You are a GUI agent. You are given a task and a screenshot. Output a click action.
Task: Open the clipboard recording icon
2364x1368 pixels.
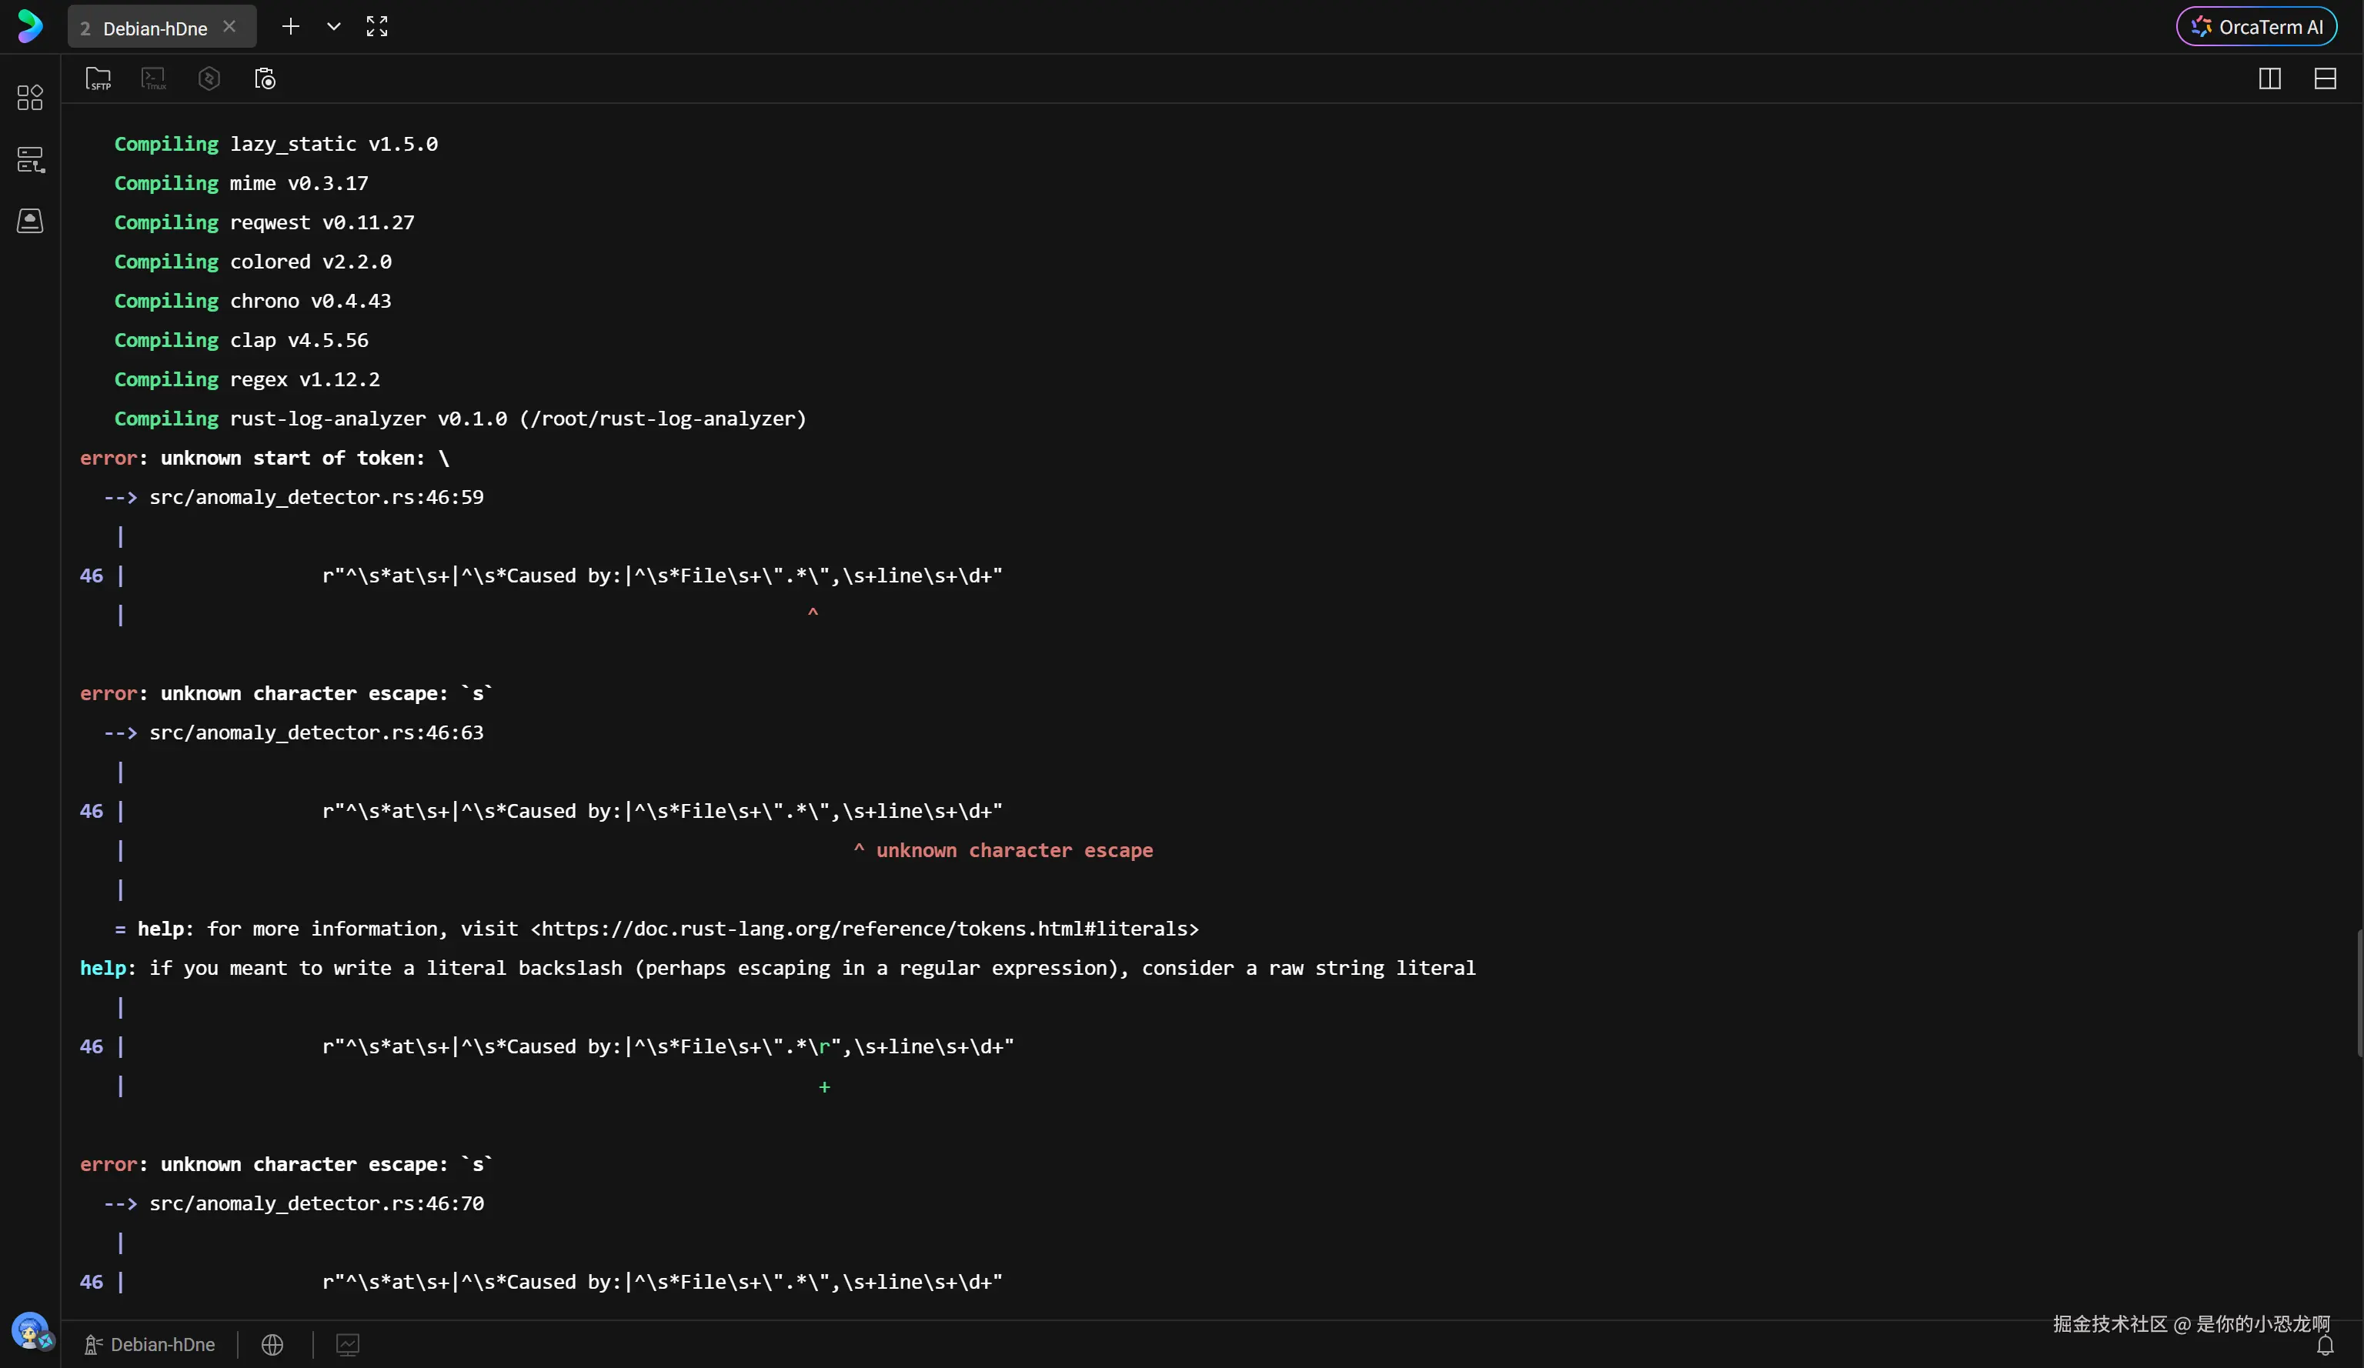tap(265, 78)
